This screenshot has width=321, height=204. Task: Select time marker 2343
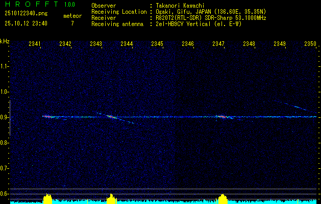[x=96, y=44]
